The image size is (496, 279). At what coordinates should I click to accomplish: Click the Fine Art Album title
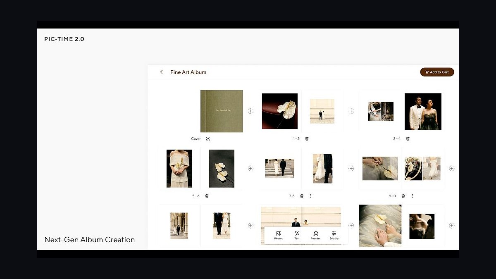pos(188,72)
